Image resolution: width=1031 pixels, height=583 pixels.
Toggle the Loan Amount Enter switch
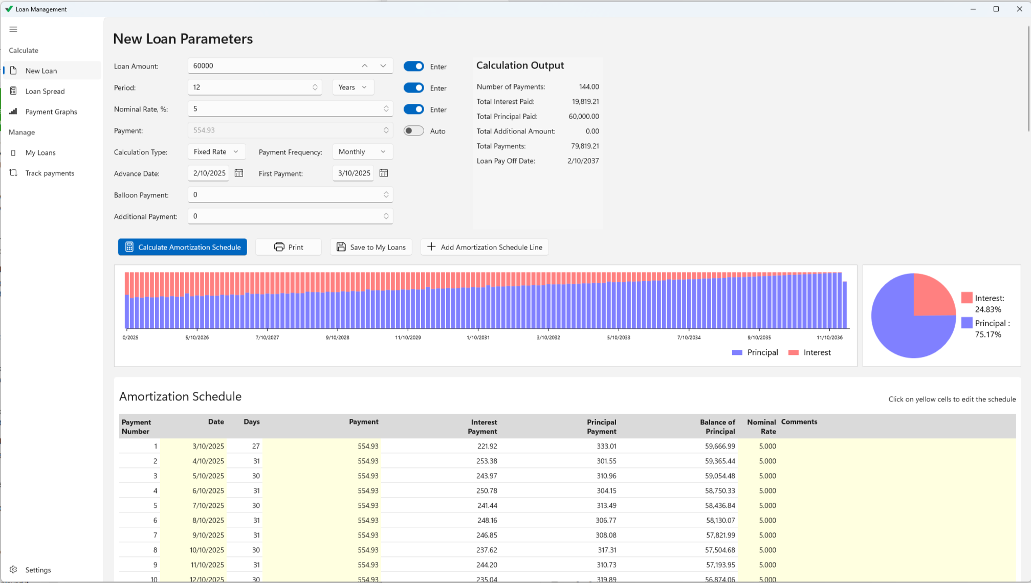(413, 66)
